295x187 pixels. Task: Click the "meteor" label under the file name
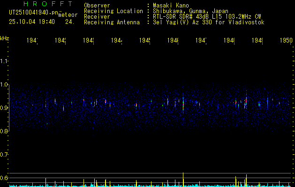68,15
